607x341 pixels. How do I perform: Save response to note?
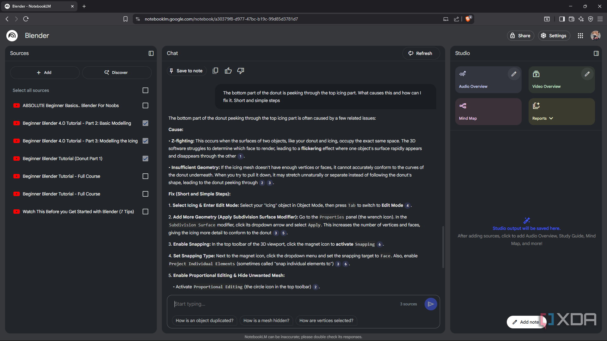(x=187, y=71)
